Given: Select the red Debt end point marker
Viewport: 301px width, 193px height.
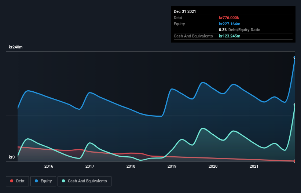Looking at the screenshot, I should (x=295, y=161).
